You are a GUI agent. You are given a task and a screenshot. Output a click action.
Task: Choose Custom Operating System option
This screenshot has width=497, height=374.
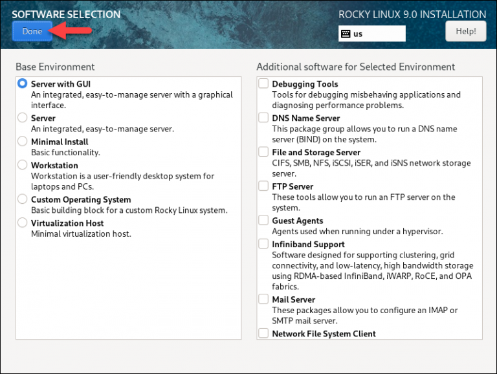click(23, 199)
